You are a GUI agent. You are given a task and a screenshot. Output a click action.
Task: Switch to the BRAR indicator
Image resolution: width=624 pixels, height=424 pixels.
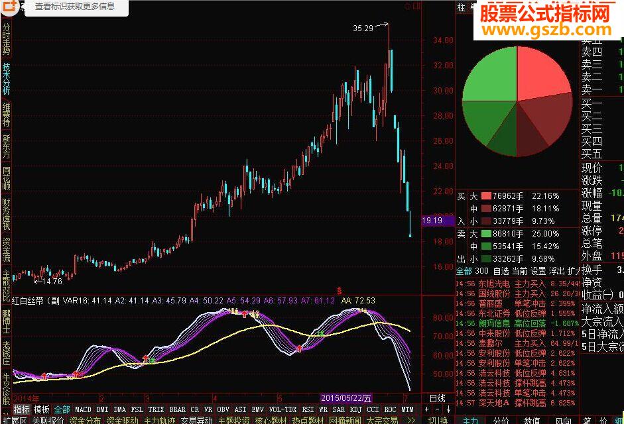(178, 409)
